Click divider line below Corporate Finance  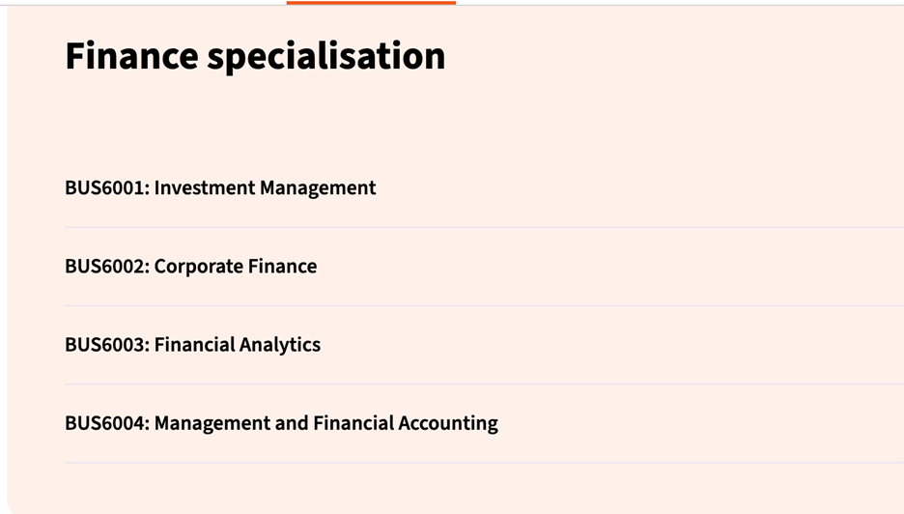coord(483,305)
